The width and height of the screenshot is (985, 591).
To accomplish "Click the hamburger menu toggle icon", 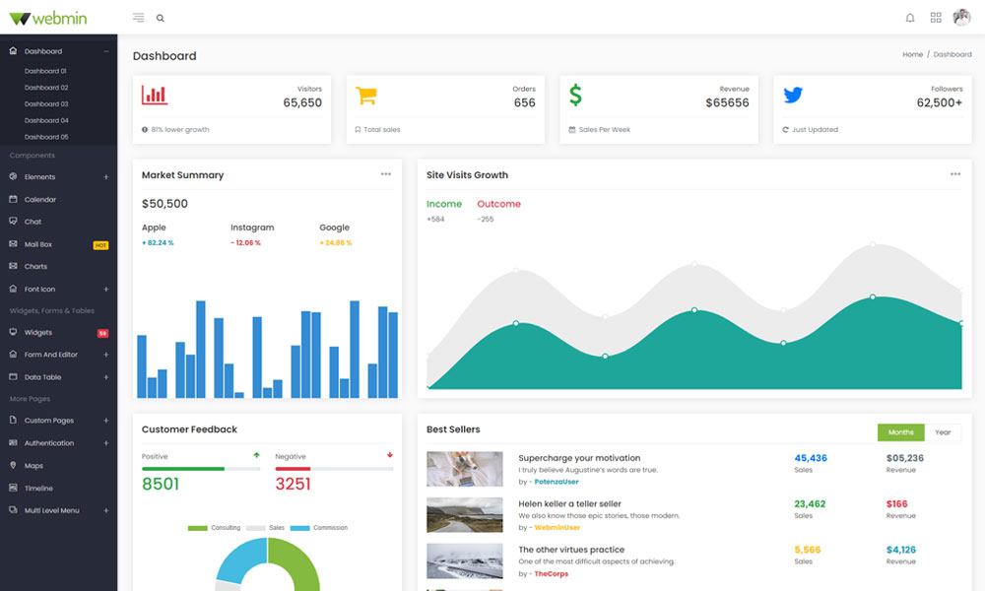I will pyautogui.click(x=138, y=18).
